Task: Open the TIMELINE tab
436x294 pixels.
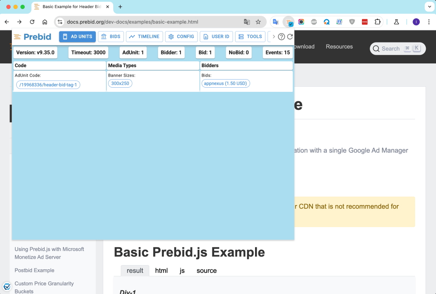Action: coord(144,37)
